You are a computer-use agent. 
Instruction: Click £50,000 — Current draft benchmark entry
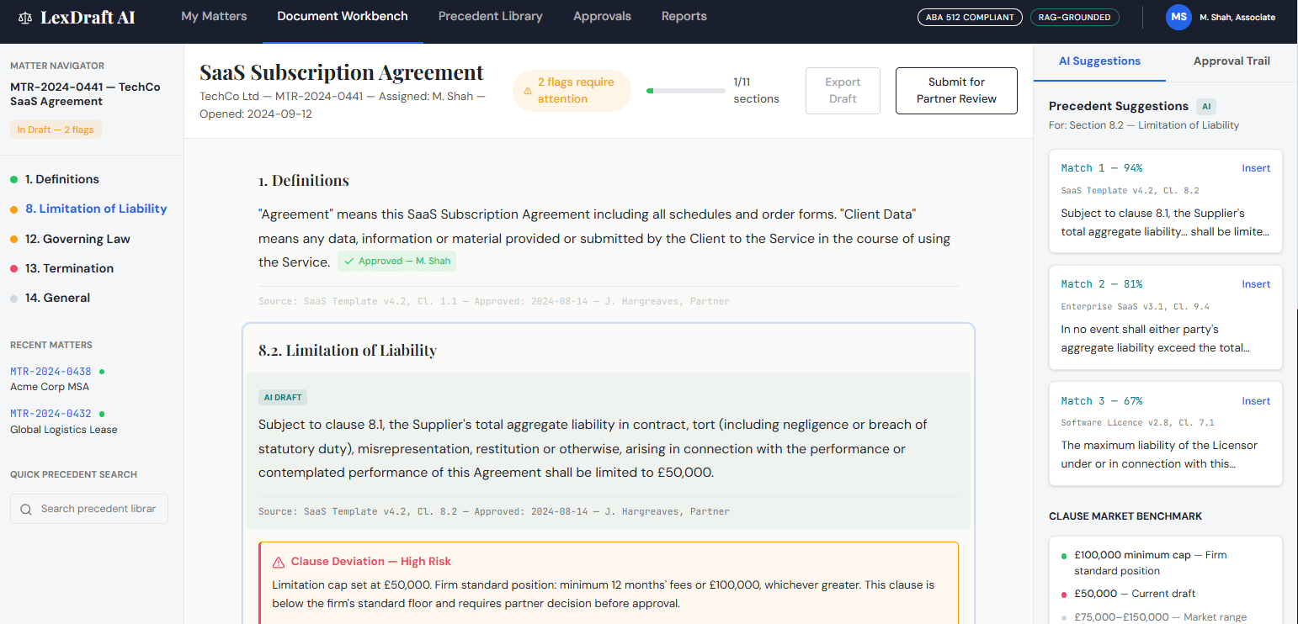[1135, 594]
